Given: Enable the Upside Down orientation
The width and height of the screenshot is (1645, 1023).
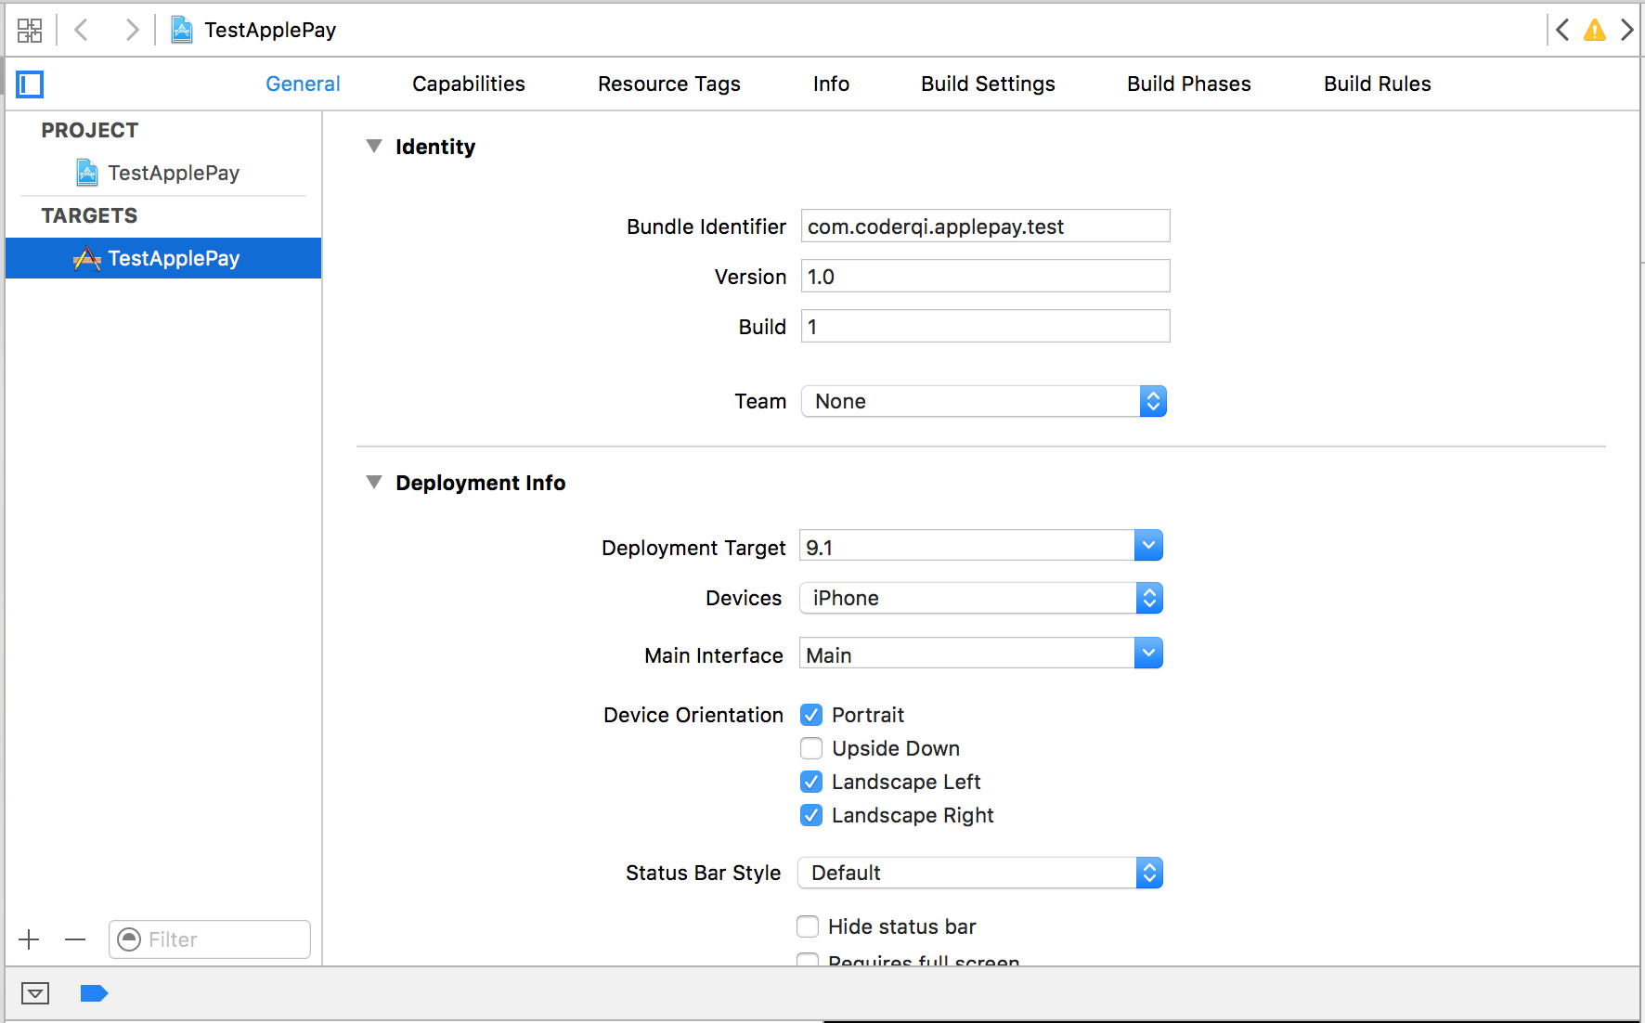Looking at the screenshot, I should click(810, 748).
